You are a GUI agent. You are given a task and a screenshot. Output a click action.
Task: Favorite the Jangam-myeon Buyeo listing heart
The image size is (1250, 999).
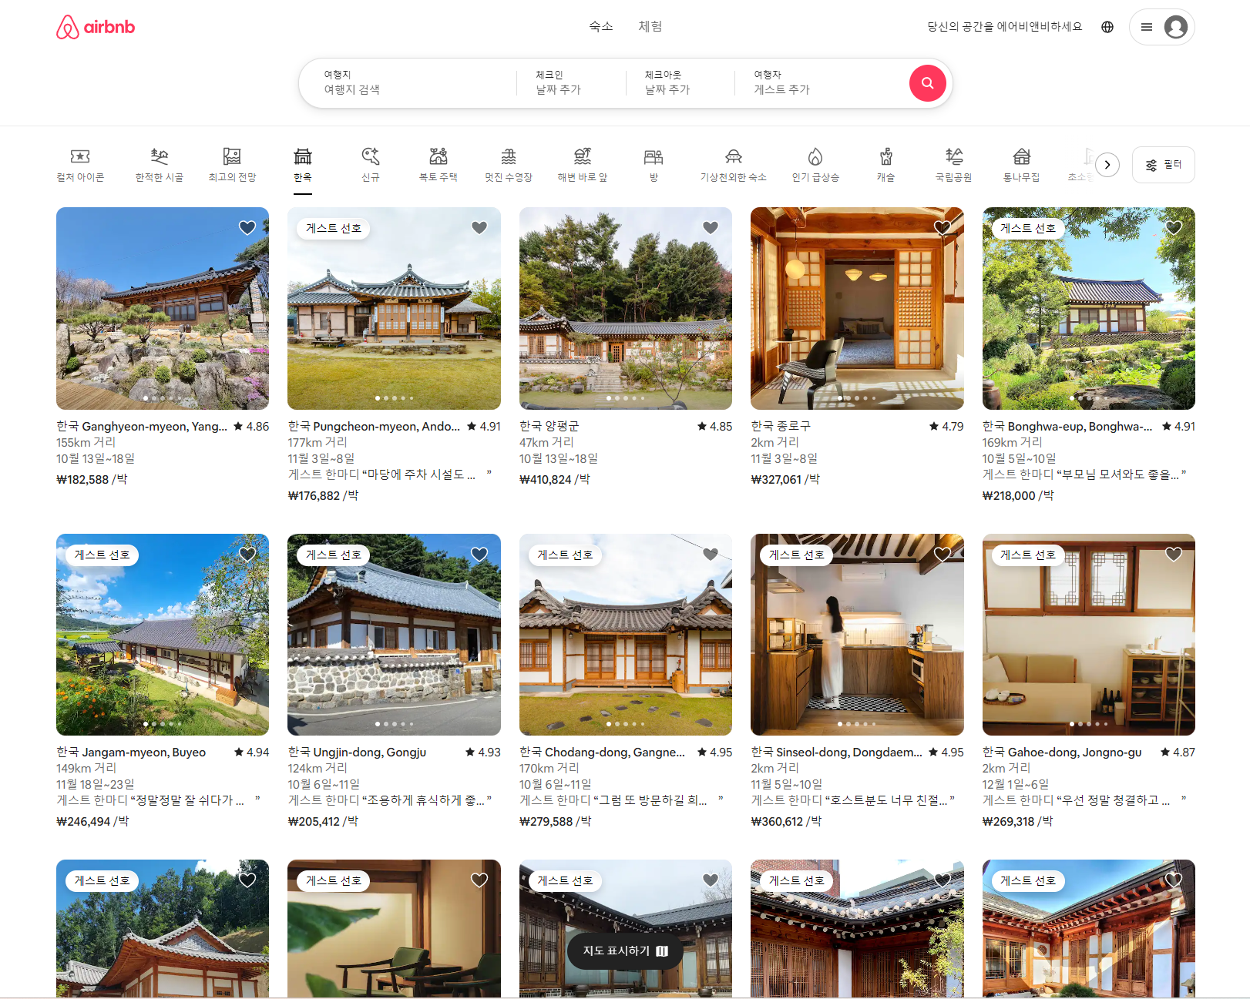click(247, 555)
